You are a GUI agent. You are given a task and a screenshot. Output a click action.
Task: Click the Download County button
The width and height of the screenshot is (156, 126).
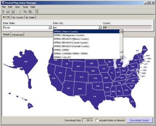pos(140,120)
